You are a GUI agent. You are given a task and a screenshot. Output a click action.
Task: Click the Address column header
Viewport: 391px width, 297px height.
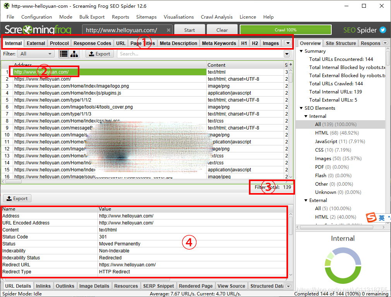tap(110, 65)
